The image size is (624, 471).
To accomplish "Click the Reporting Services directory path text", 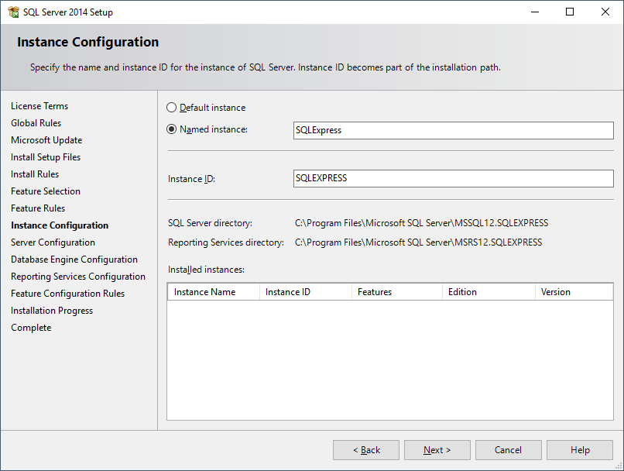I will (x=418, y=242).
